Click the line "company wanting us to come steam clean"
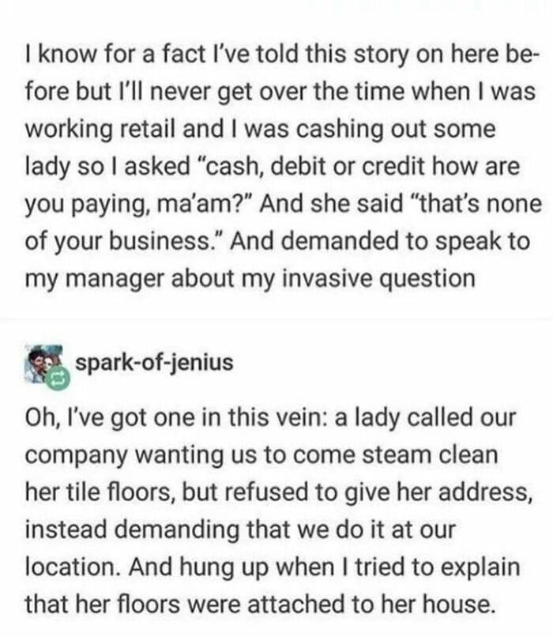Viewport: 553px width, 637px height. [261, 454]
